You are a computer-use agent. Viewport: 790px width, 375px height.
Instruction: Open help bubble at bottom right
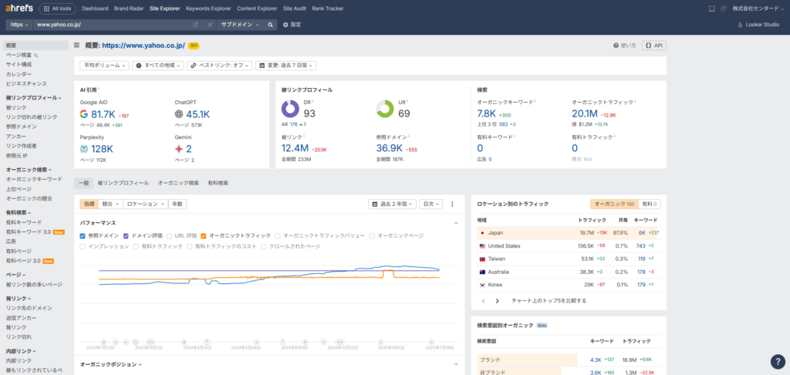pos(778,361)
